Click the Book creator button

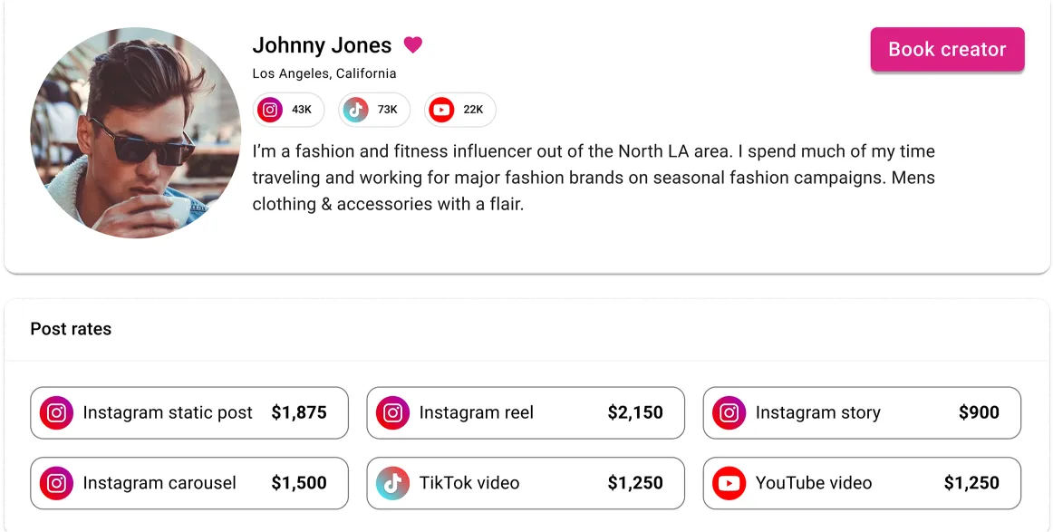tap(948, 49)
